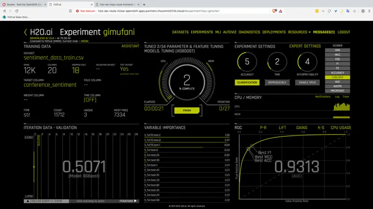This screenshot has width=373, height=209.
Task: Toggle ENABLE GPUS setting
Action: tap(307, 82)
